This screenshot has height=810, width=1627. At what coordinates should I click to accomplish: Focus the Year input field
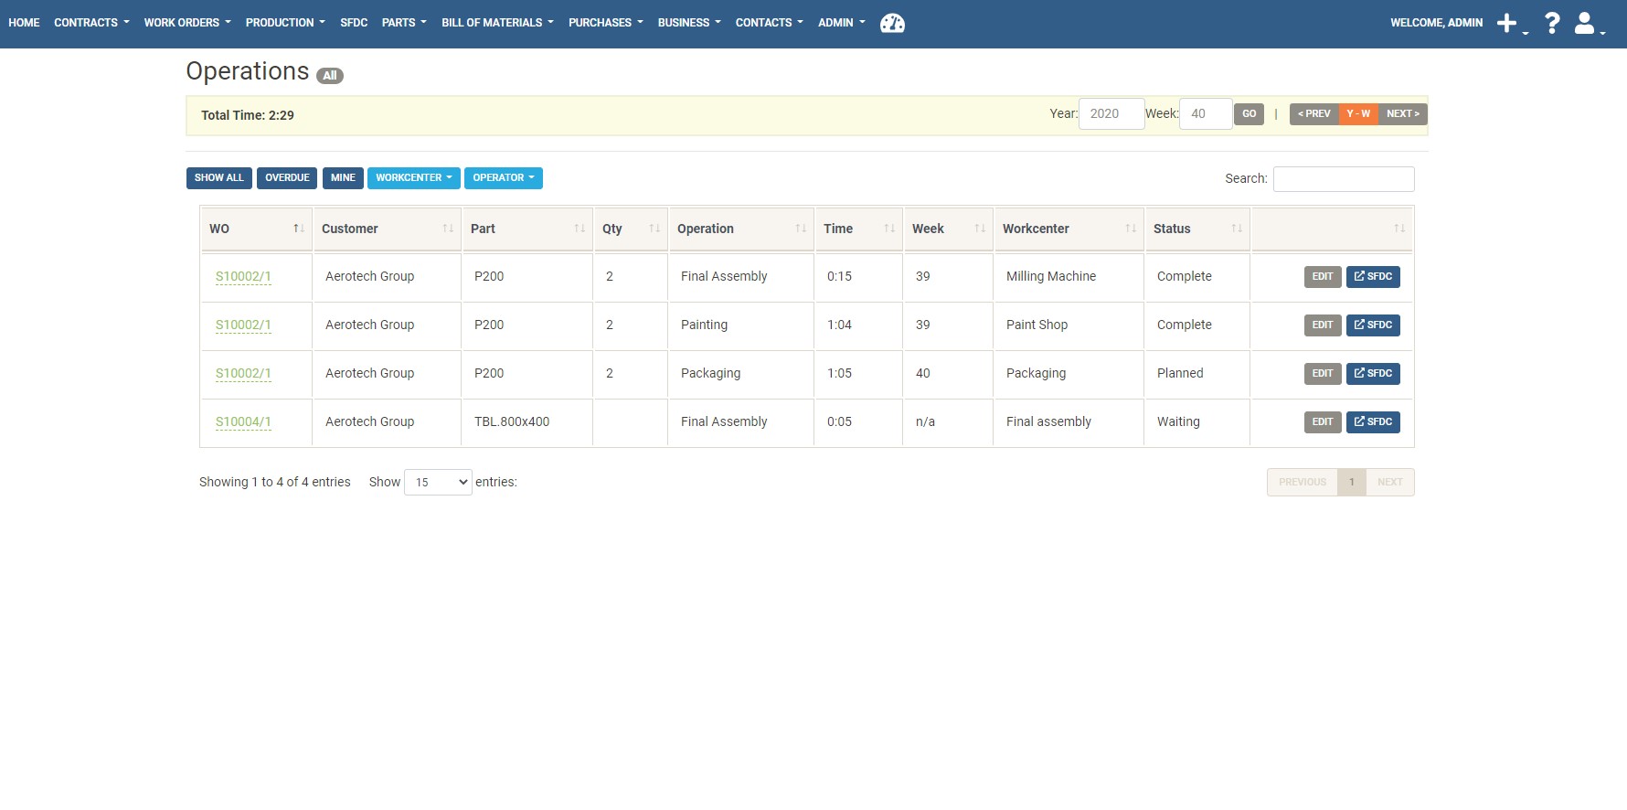pyautogui.click(x=1111, y=114)
